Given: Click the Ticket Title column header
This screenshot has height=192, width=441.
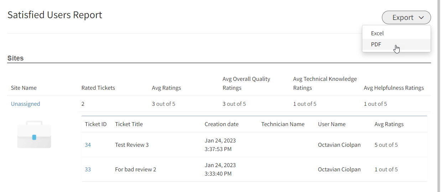Looking at the screenshot, I should (x=129, y=124).
